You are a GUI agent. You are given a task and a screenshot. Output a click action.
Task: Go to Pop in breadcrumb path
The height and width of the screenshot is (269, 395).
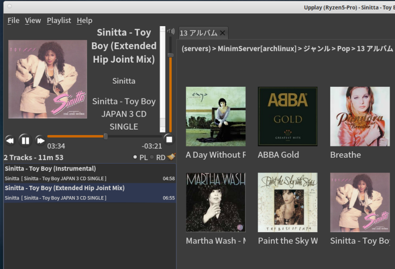344,48
